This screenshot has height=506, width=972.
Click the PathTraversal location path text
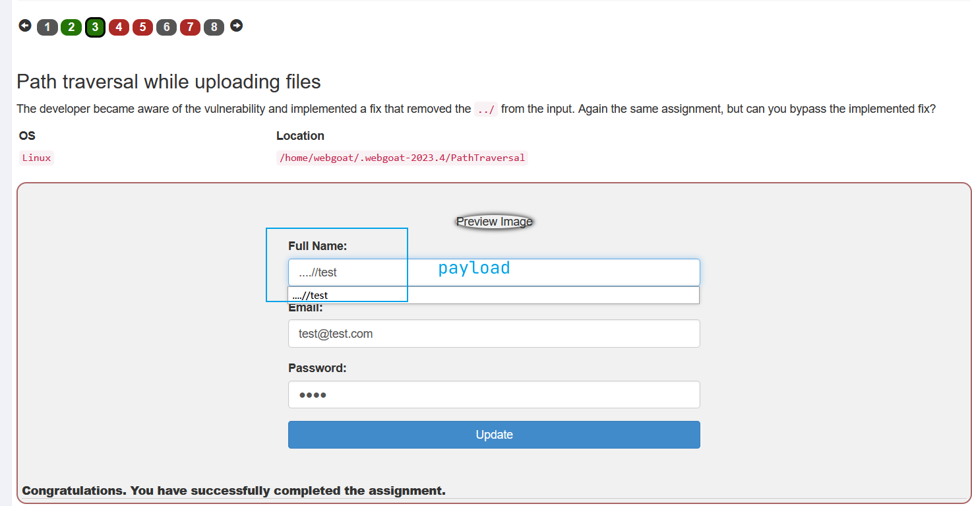click(402, 158)
